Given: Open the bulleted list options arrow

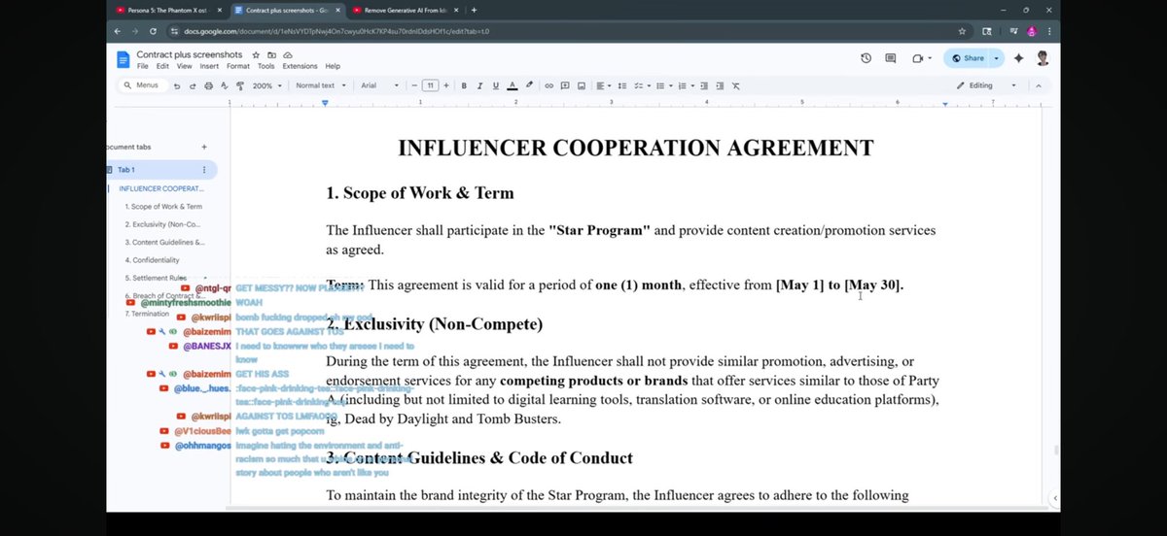Looking at the screenshot, I should click(670, 85).
